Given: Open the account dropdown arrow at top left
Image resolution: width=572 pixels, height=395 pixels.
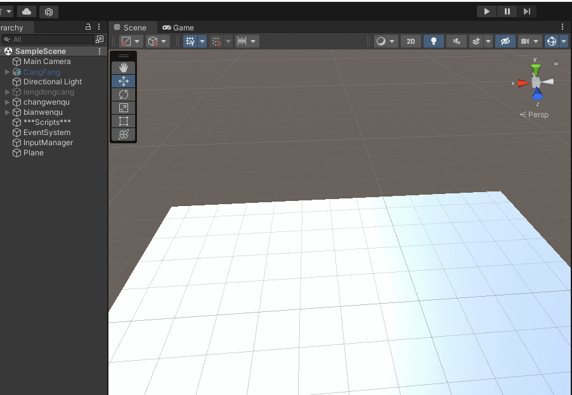Looking at the screenshot, I should 9,11.
